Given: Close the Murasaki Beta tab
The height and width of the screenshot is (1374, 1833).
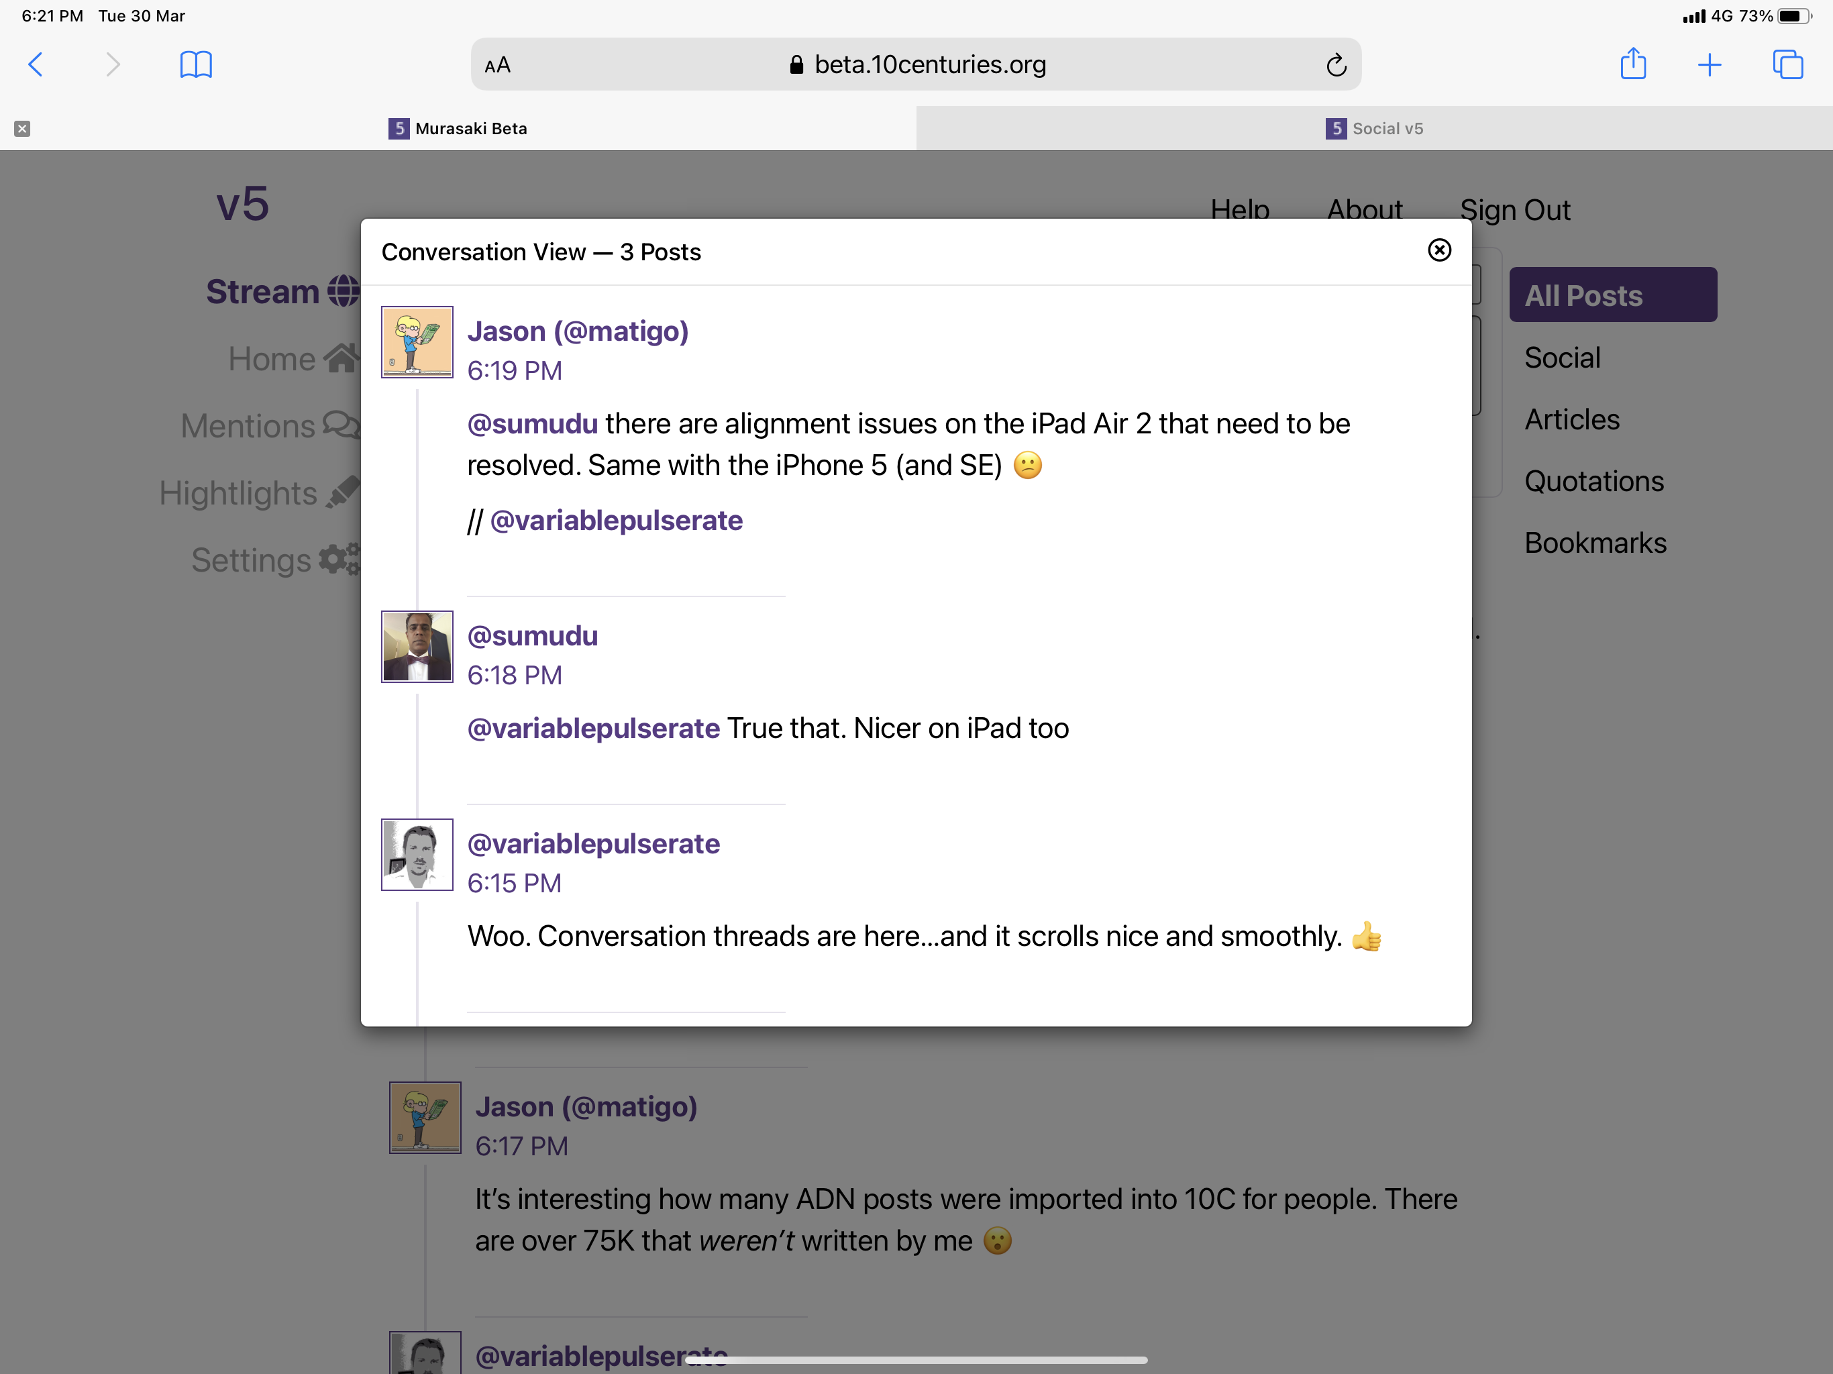Looking at the screenshot, I should click(22, 128).
